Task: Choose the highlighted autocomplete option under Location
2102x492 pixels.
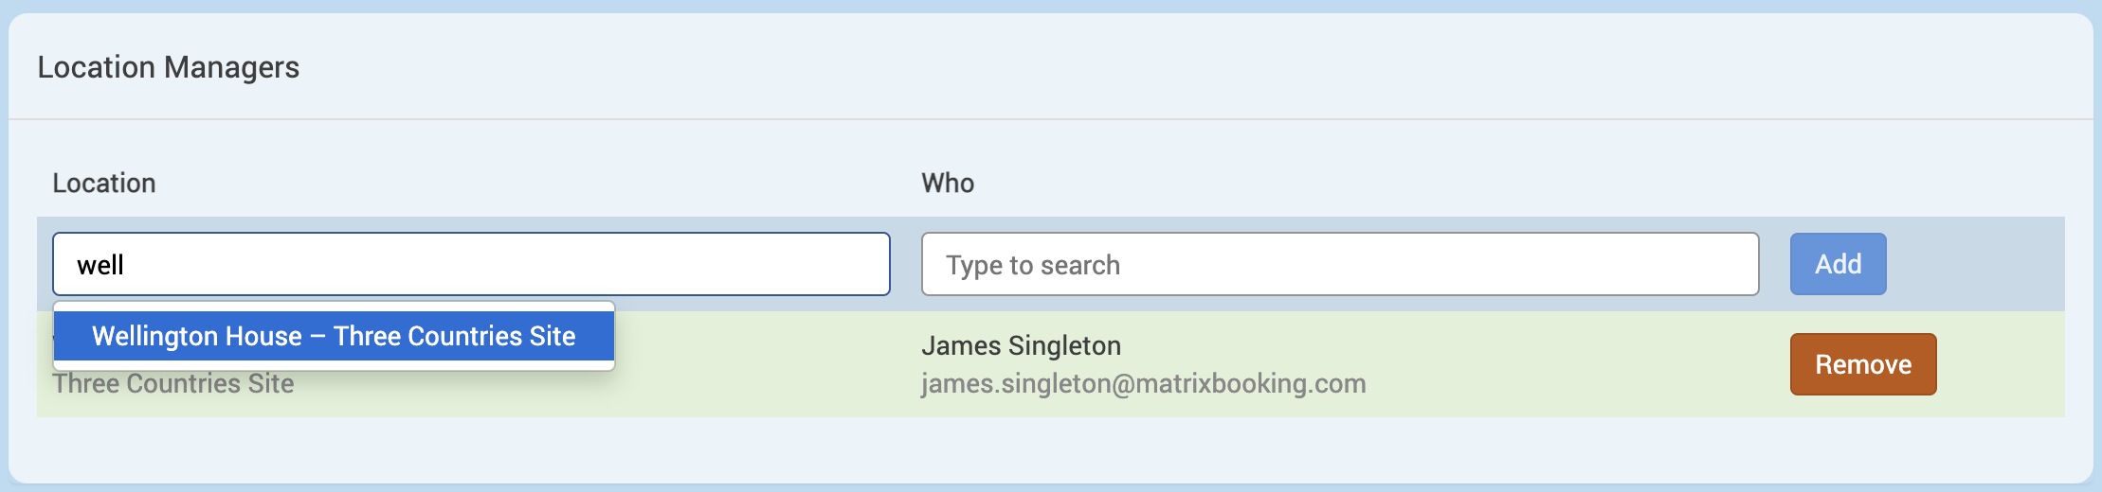Action: [334, 336]
